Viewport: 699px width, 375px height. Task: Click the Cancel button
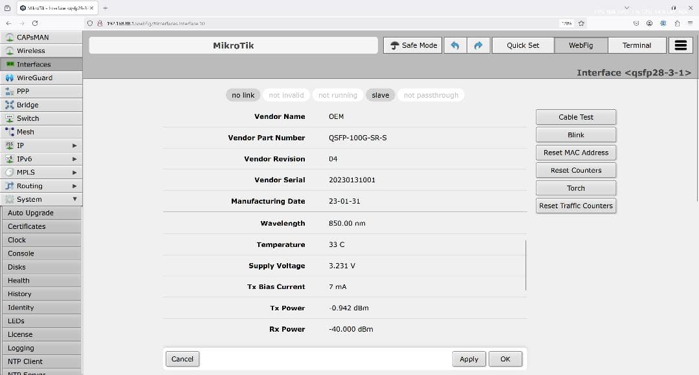coord(183,359)
